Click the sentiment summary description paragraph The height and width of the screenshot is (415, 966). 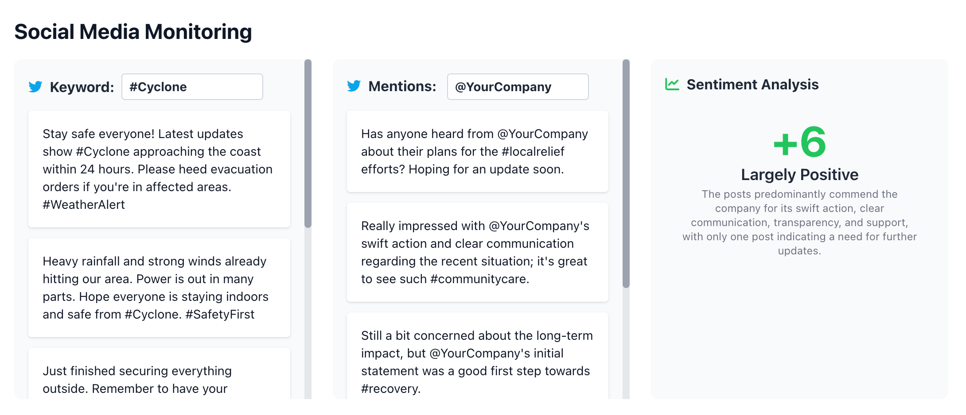[800, 223]
